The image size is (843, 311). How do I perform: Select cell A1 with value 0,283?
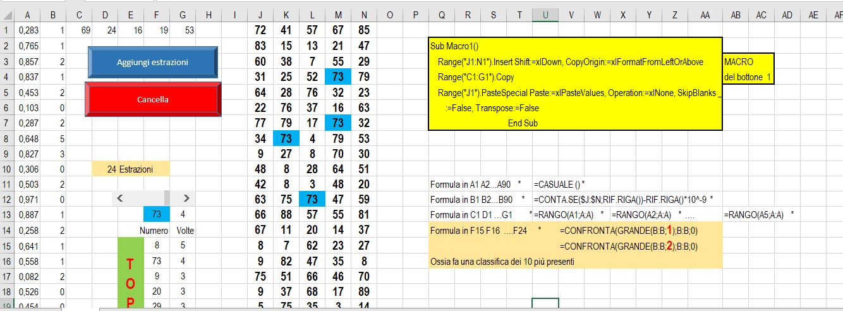tap(28, 30)
